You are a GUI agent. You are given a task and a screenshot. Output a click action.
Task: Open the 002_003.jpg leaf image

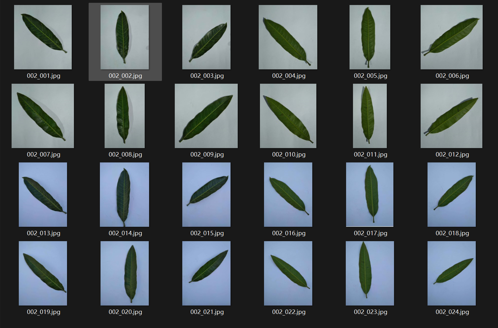point(206,37)
